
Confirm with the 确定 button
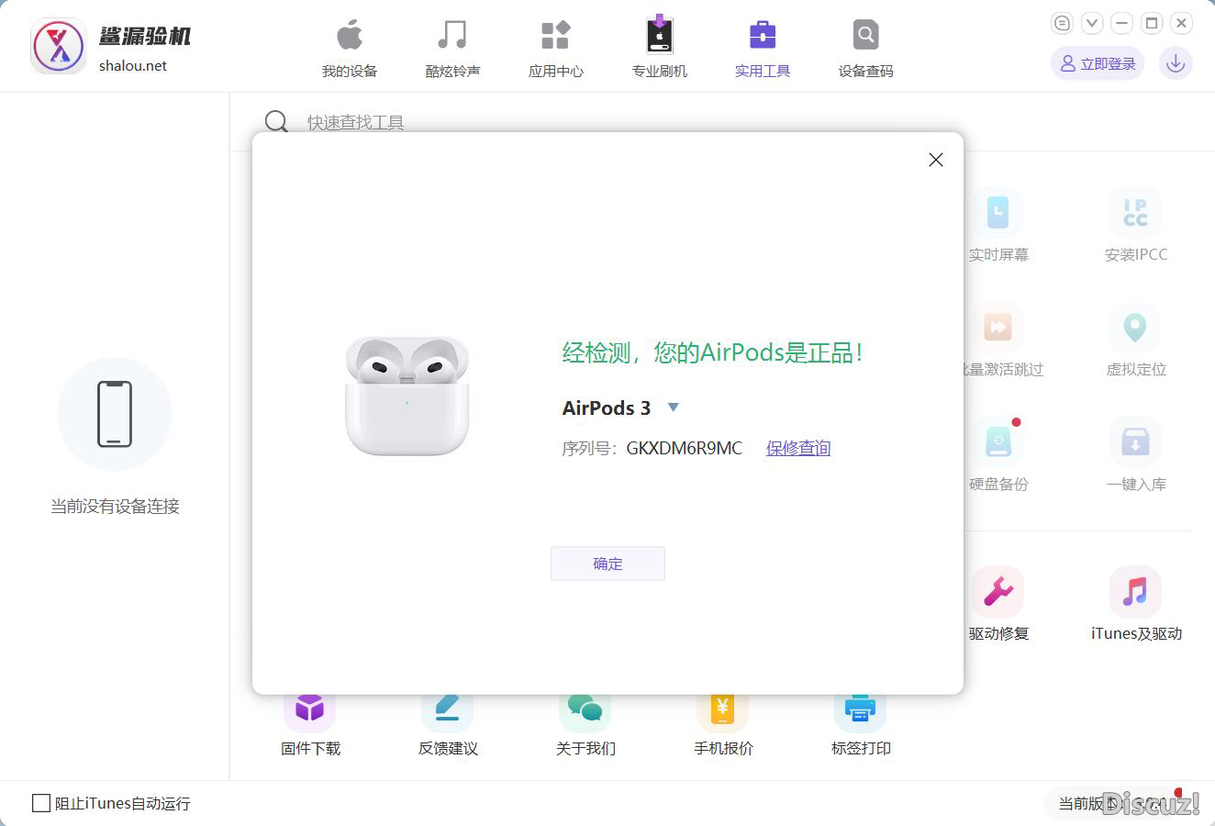coord(607,564)
